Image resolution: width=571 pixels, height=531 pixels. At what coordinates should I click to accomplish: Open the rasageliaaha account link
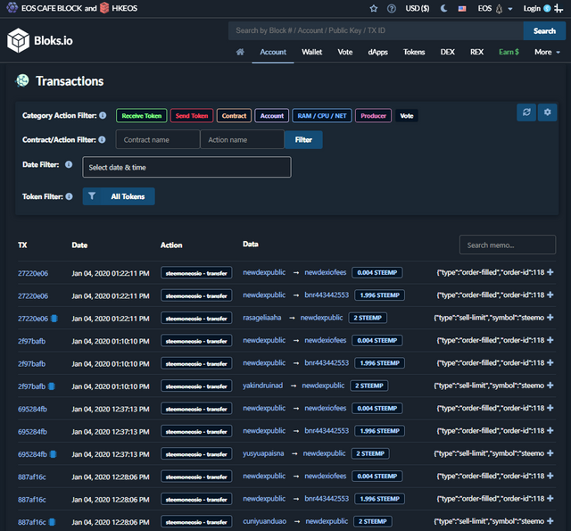[261, 318]
